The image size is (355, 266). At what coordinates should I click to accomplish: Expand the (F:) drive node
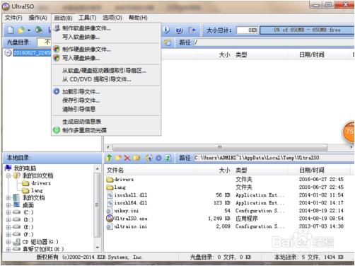click(8, 234)
